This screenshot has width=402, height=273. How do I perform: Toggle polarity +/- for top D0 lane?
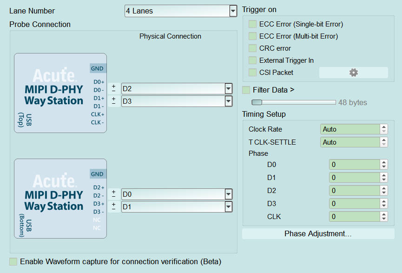[114, 88]
